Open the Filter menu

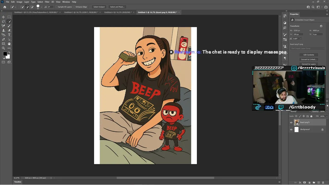(x=47, y=2)
